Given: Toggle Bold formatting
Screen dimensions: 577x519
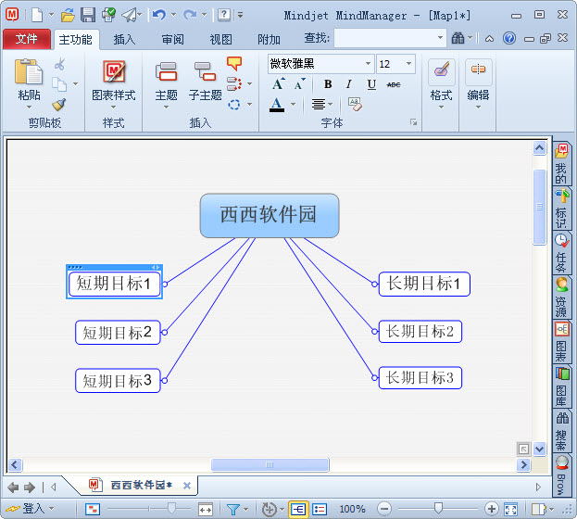Looking at the screenshot, I should coord(328,84).
